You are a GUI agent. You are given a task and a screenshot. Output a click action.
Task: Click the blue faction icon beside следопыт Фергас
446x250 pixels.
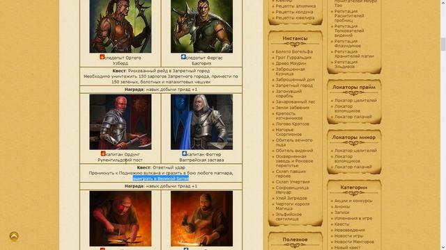[x=184, y=57]
